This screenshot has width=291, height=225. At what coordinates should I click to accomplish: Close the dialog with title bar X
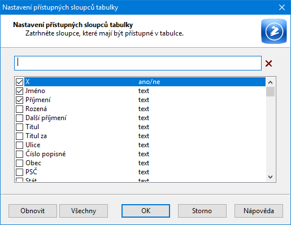click(282, 7)
